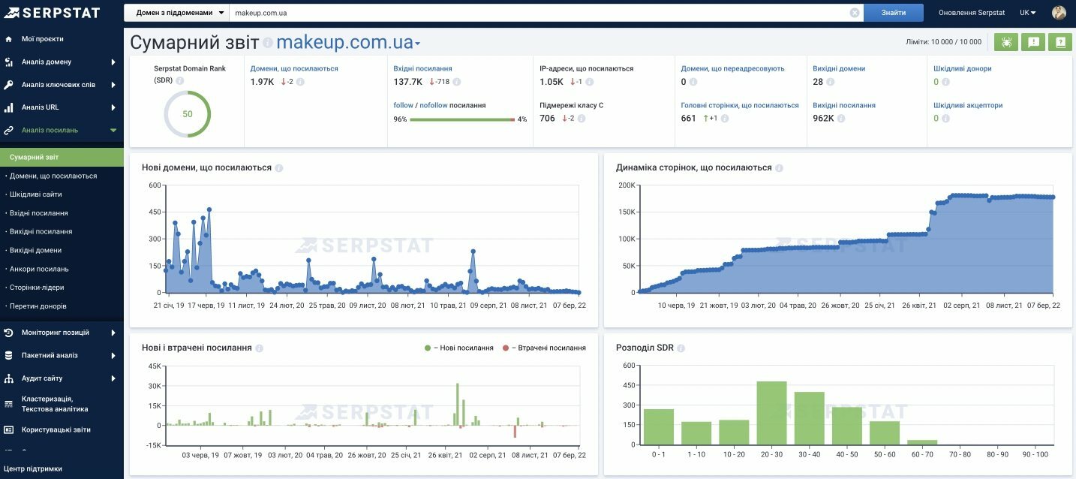Open Перетин донорів in the sidebar

[x=38, y=306]
